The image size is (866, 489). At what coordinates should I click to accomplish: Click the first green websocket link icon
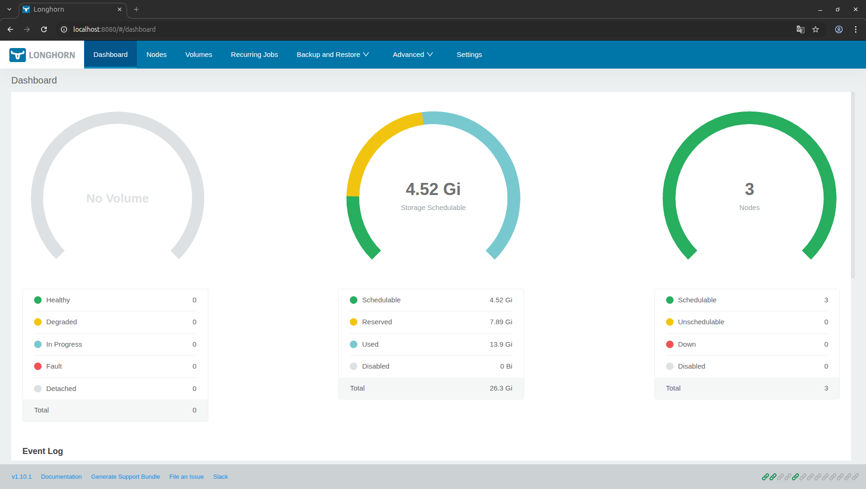(x=765, y=477)
